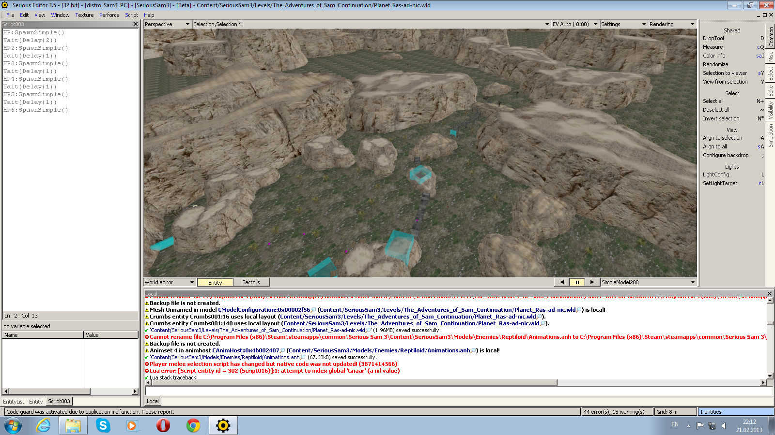Click magnifier icon on Crumbs001:16 console line
The width and height of the screenshot is (775, 435).
point(539,317)
